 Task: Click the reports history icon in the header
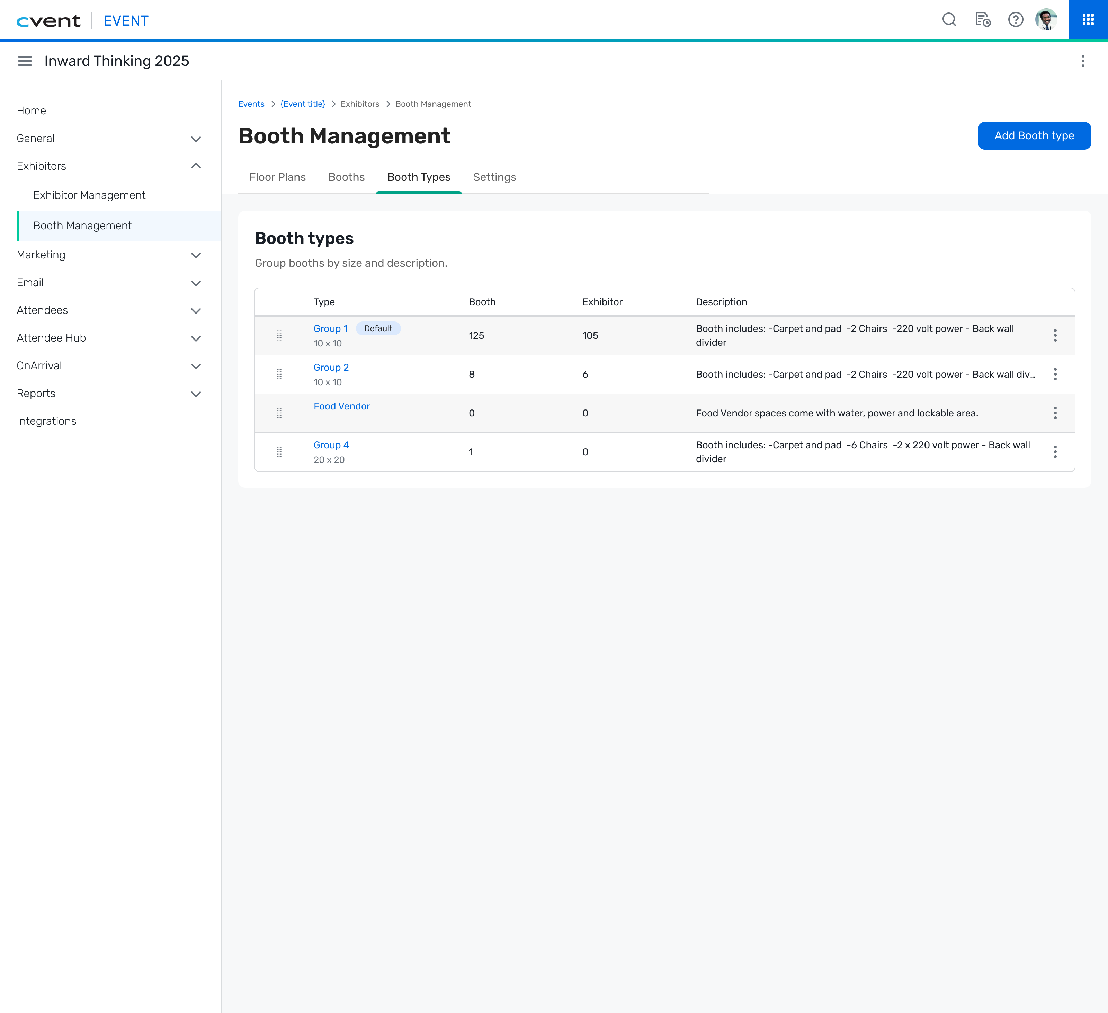tap(983, 20)
